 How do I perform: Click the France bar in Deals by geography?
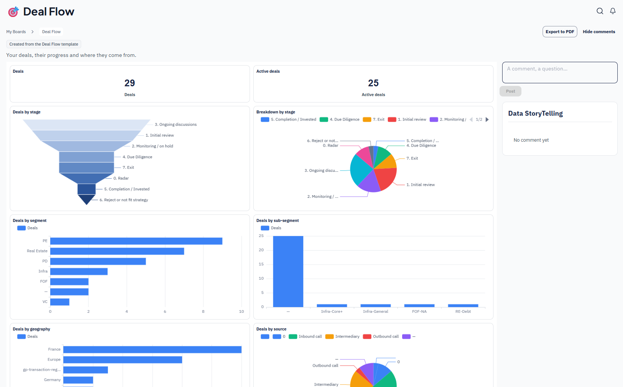click(153, 349)
